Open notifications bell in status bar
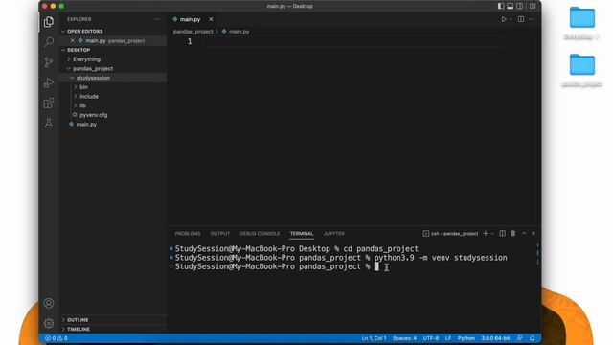Screen dimensions: 613x345 (x=533, y=338)
